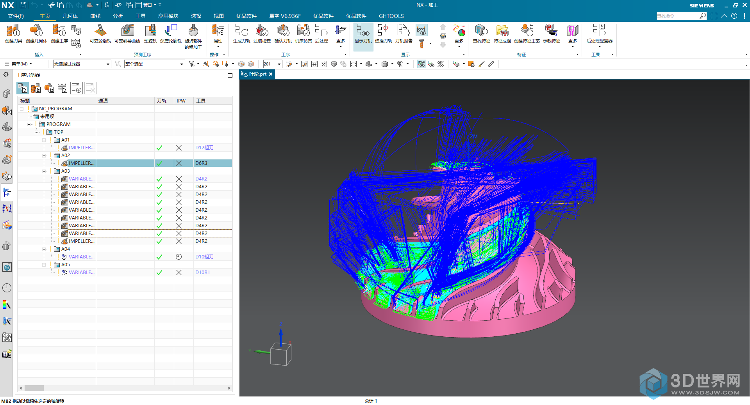This screenshot has height=405, width=750.
Task: Select the highlighted IMPELLER operation with D6R3
Action: click(125, 163)
